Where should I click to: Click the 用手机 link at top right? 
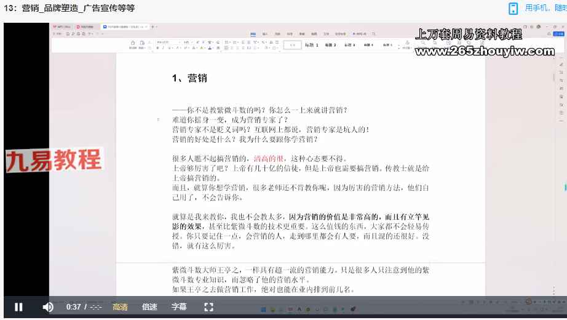537,7
